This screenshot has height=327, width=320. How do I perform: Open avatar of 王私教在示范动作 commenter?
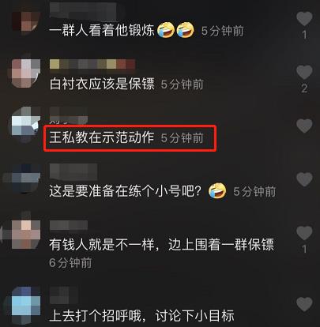[x=26, y=125]
